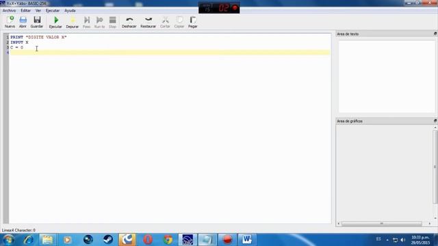This screenshot has width=438, height=246.
Task: Save the program with Guardar
Action: coord(37,22)
